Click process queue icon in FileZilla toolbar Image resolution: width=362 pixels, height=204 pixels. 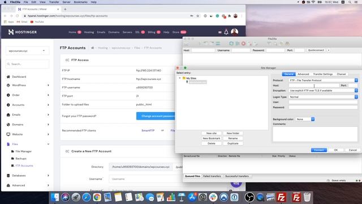tap(238, 44)
